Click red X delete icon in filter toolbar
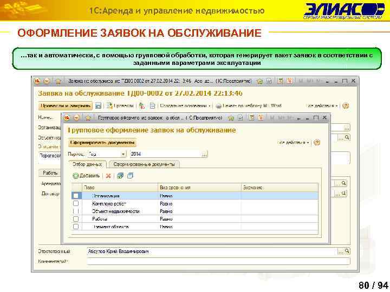Screen dimensions: 390x292 click(x=108, y=176)
